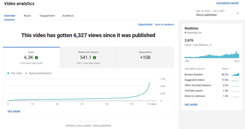Switch to the Reach tab
Image resolution: width=245 pixels, height=129 pixels.
[x=27, y=16]
